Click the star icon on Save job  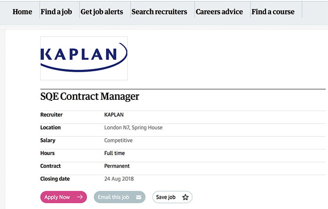pos(185,197)
